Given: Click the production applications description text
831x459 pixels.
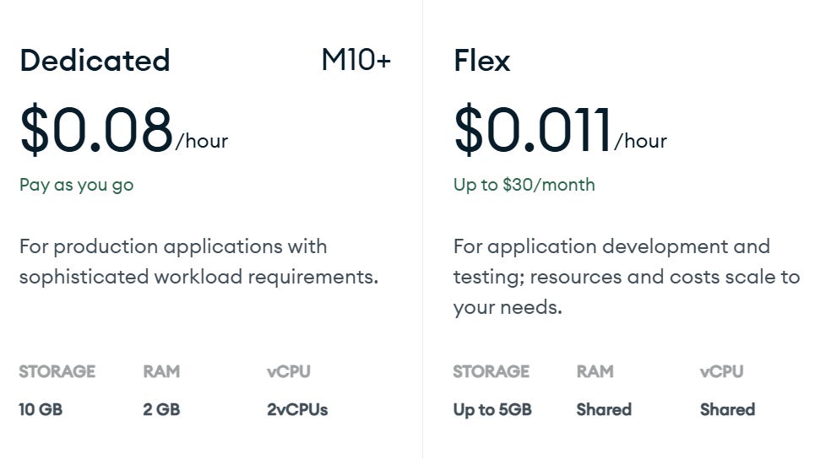Looking at the screenshot, I should [198, 262].
